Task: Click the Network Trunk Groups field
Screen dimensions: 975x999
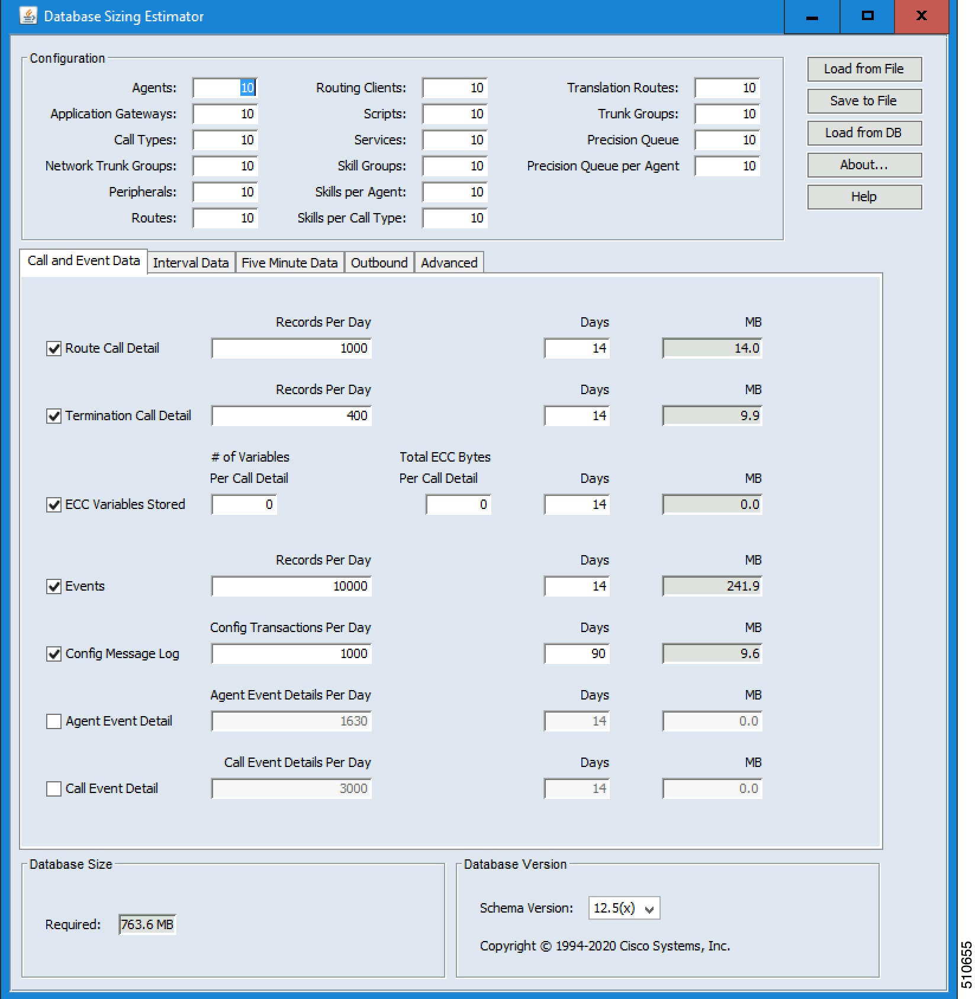Action: tap(225, 166)
